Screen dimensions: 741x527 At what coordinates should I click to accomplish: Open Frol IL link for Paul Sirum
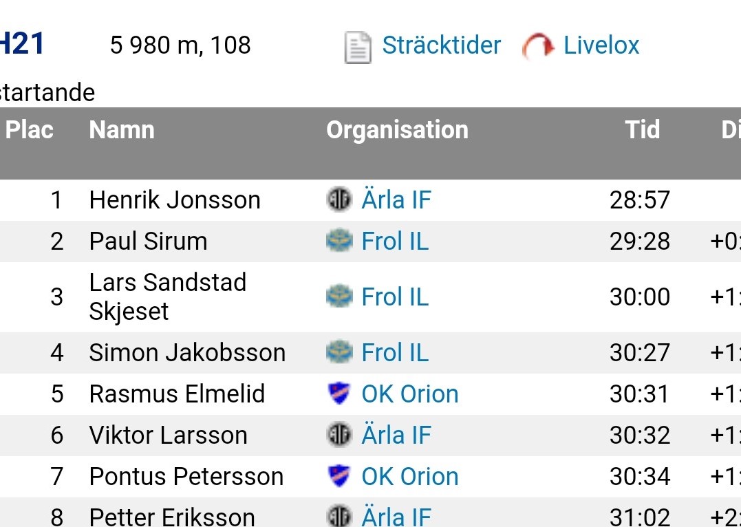[395, 241]
